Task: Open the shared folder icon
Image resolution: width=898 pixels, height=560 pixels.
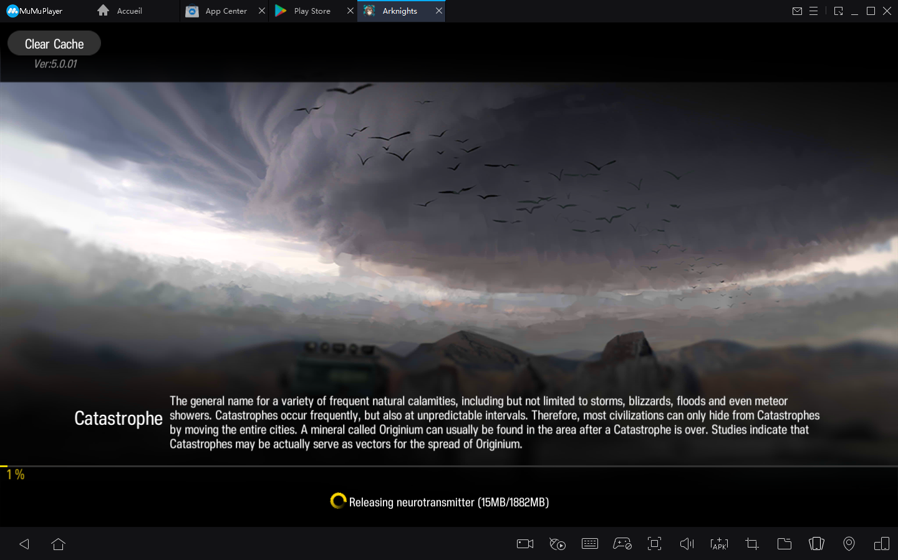Action: (x=785, y=544)
